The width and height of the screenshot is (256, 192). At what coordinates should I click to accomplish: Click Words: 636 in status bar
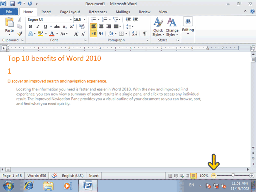[x=36, y=176]
